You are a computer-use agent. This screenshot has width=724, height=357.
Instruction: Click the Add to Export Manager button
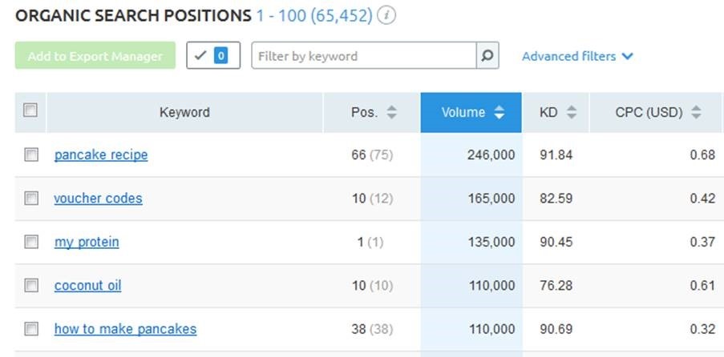pyautogui.click(x=95, y=56)
